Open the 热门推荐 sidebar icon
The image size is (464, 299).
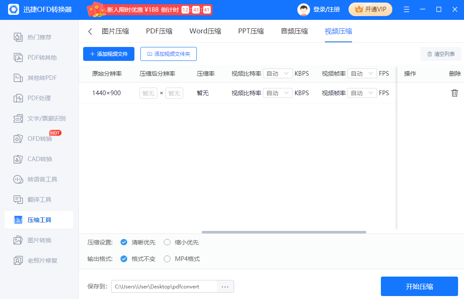coord(18,37)
